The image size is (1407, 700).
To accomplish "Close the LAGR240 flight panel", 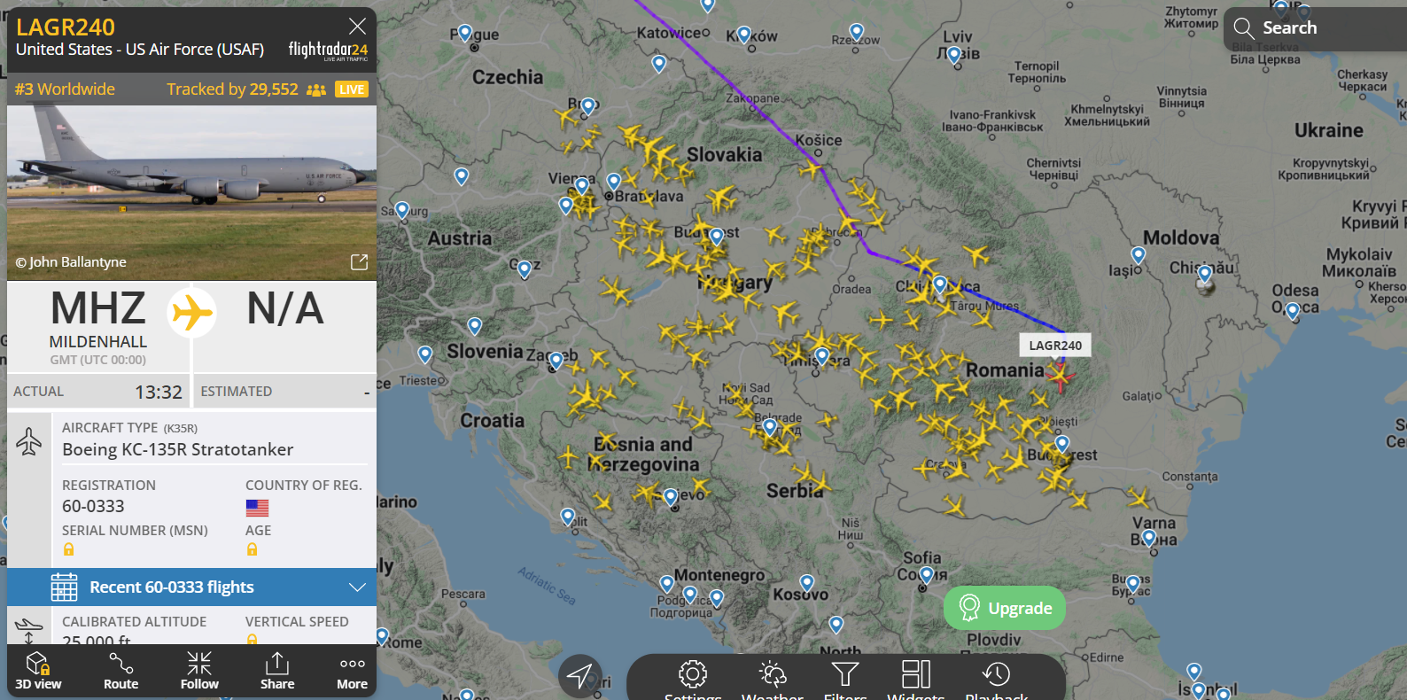I will (x=357, y=27).
